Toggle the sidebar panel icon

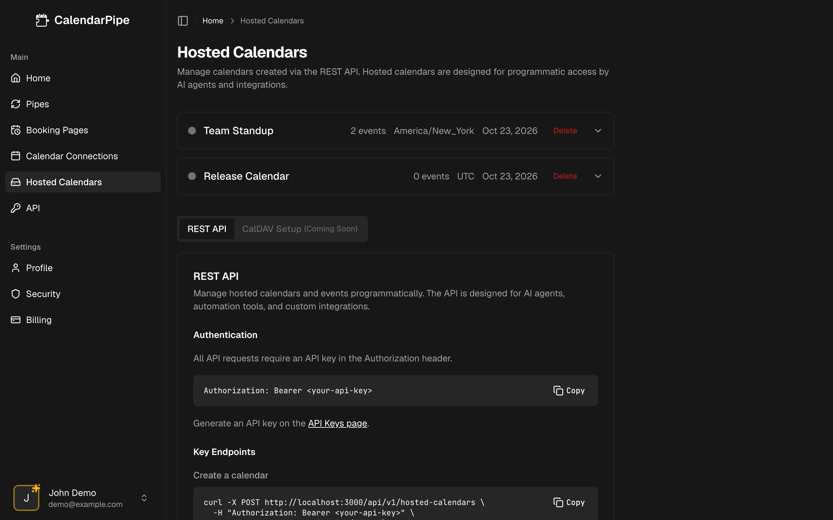pyautogui.click(x=183, y=20)
